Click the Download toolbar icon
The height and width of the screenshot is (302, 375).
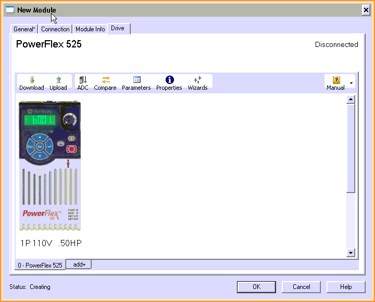pyautogui.click(x=32, y=80)
